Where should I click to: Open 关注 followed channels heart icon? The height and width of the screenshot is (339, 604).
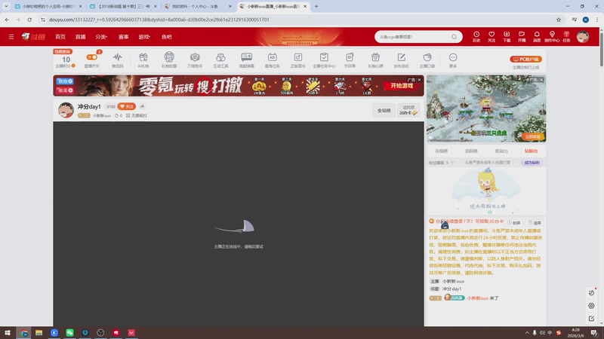(492, 36)
